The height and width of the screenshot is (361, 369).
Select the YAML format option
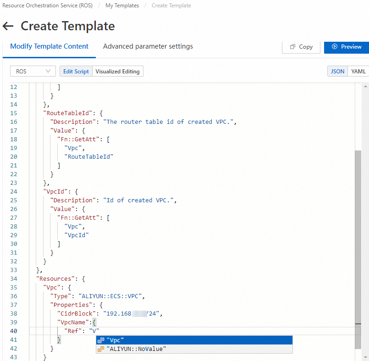tap(358, 71)
